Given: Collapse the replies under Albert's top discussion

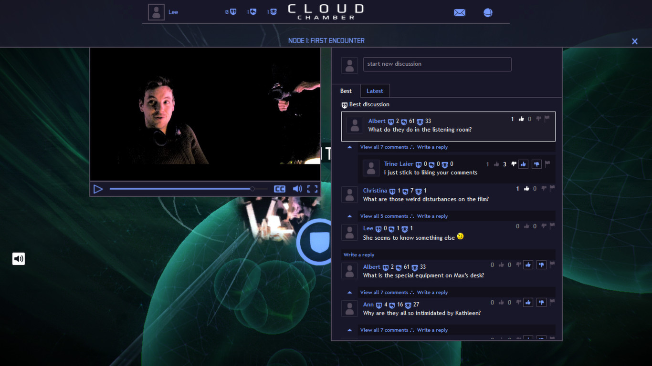Looking at the screenshot, I should coord(349,147).
